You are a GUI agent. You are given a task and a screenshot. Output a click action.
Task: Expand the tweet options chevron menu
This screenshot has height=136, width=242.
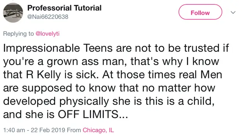[233, 12]
